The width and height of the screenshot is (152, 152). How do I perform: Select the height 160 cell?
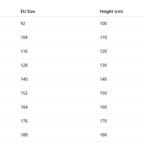(103, 107)
